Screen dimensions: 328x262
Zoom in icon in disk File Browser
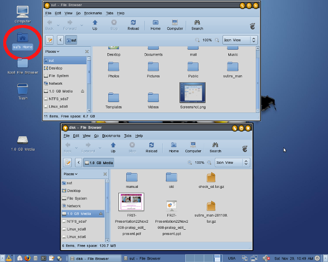point(209,163)
